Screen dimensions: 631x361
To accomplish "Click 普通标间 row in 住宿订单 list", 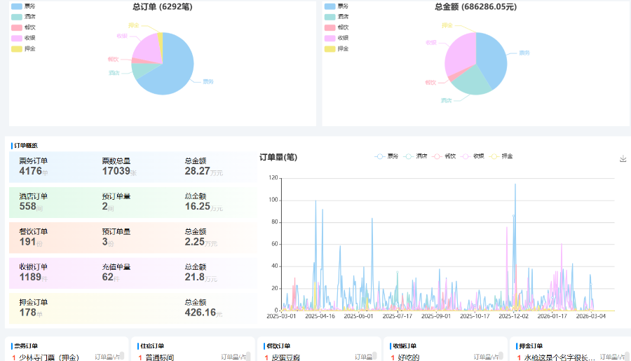I will point(192,357).
